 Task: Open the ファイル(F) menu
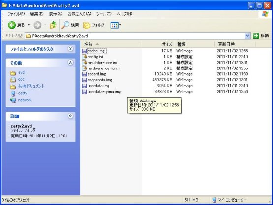tap(16, 14)
